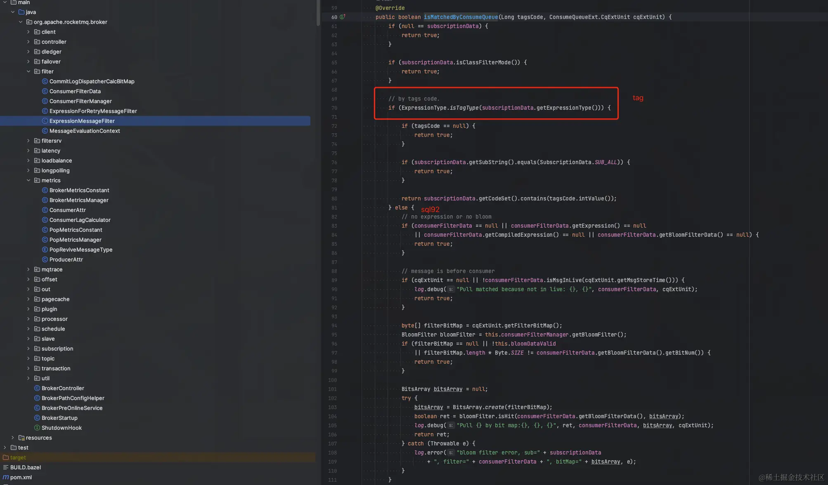Select MessageEvaluationContext class
Screen dimensions: 828x485
[84, 131]
